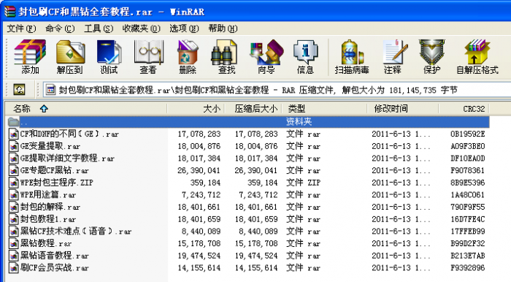
Task: Show archive 信息 (Info) icon
Action: tap(305, 57)
